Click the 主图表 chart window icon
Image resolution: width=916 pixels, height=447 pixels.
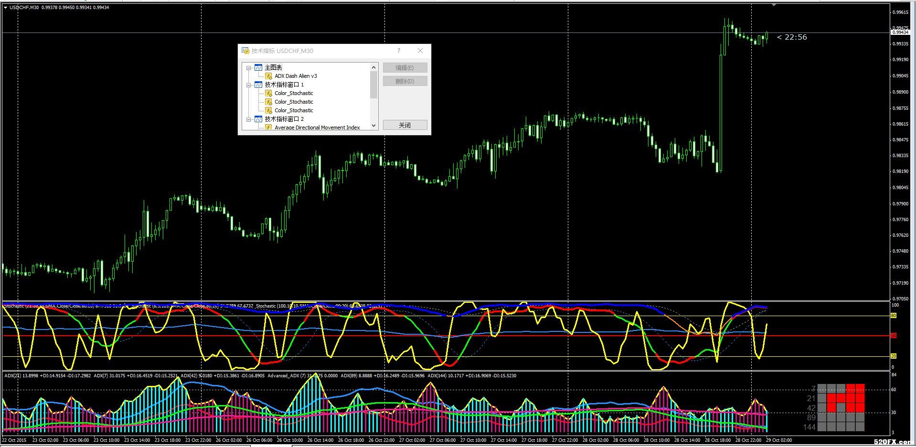tap(258, 68)
